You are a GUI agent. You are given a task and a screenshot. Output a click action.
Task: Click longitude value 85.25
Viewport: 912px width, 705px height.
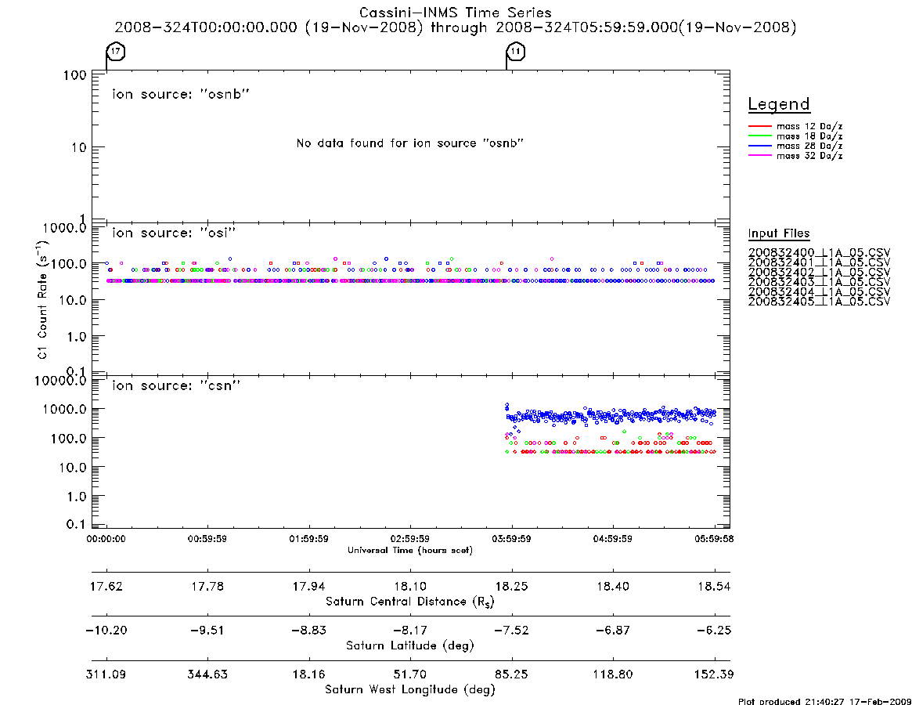(512, 674)
